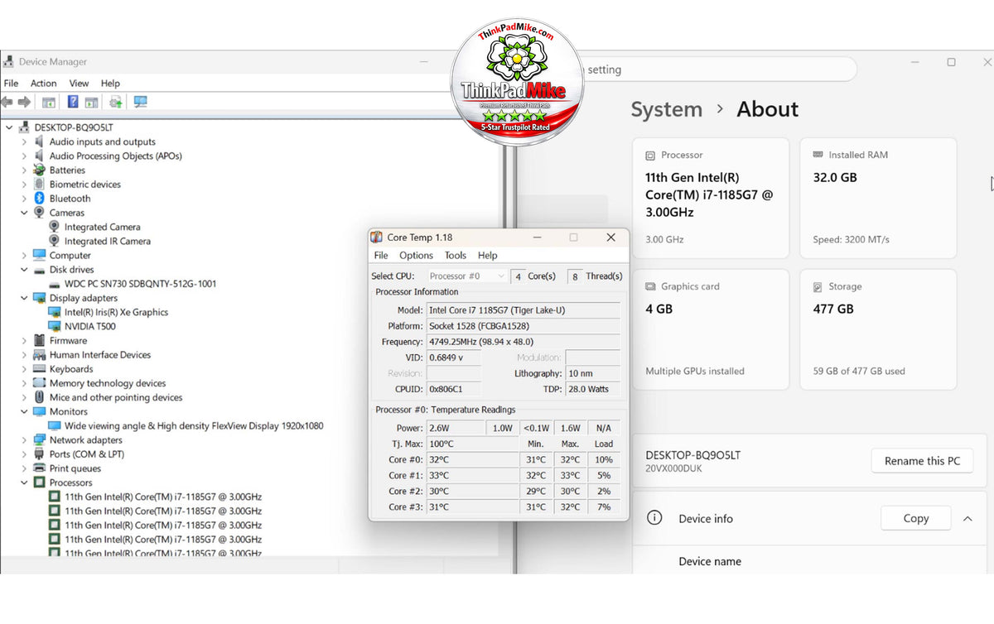Open the Tools menu in Core Temp

[x=456, y=256]
